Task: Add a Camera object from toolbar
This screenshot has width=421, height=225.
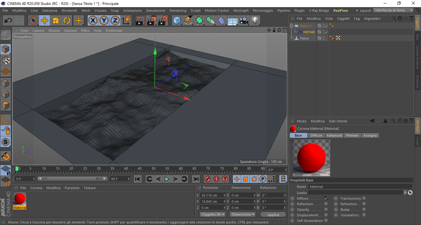Action: tap(244, 21)
